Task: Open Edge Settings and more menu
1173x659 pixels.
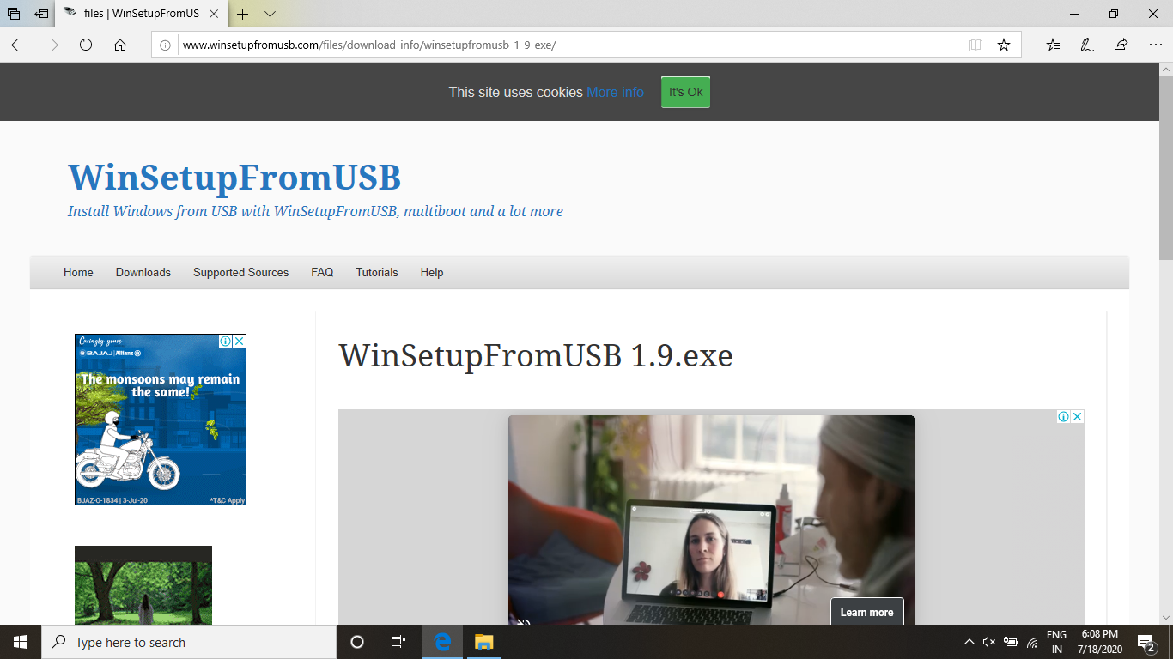Action: pyautogui.click(x=1155, y=45)
